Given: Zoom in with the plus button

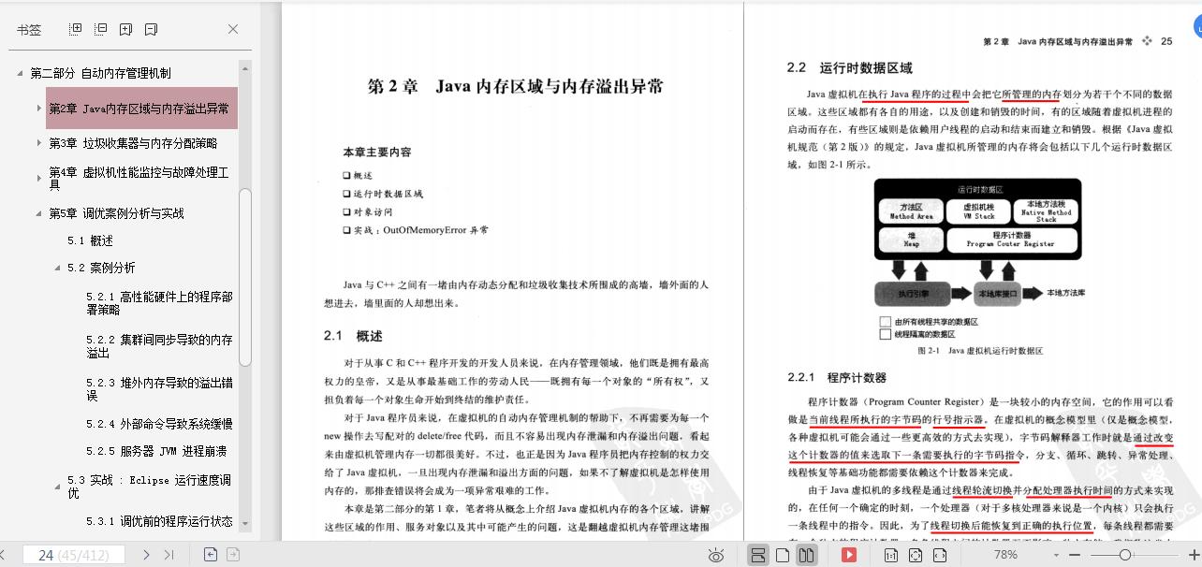Looking at the screenshot, I should tap(1193, 555).
